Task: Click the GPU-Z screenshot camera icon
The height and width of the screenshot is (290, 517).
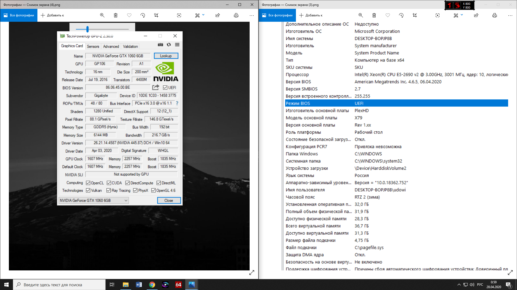Action: (x=160, y=45)
